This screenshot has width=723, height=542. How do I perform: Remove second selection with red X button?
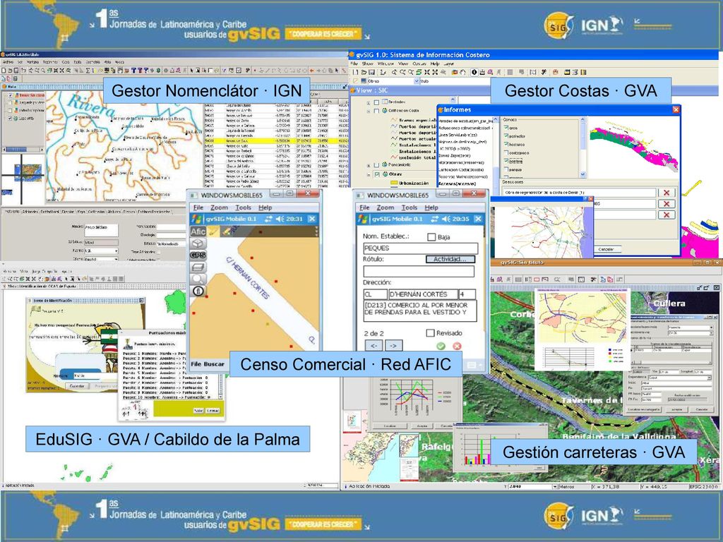coord(667,204)
